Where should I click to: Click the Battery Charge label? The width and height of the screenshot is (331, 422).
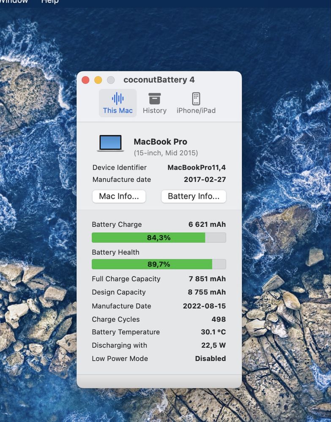(x=117, y=224)
